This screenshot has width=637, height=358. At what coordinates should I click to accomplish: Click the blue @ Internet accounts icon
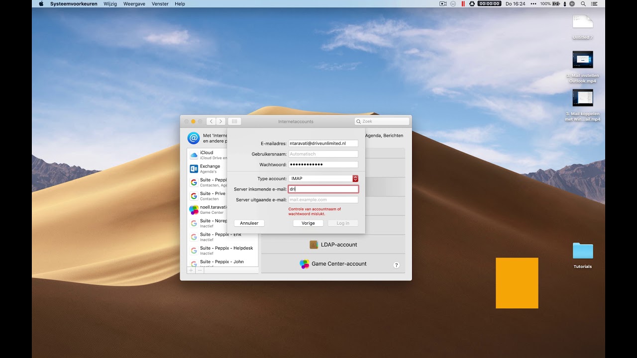194,138
